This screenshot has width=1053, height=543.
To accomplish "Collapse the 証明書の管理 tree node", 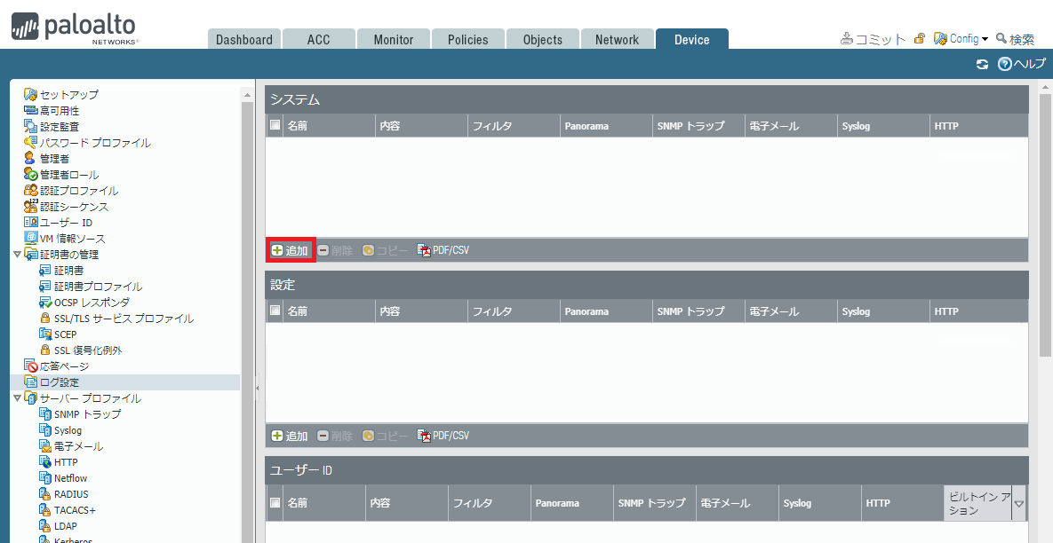I will click(18, 255).
